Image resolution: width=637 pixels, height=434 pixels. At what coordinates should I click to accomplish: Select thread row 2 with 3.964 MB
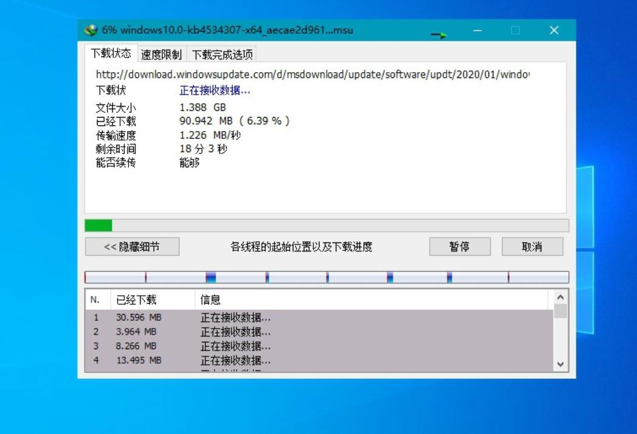point(320,332)
